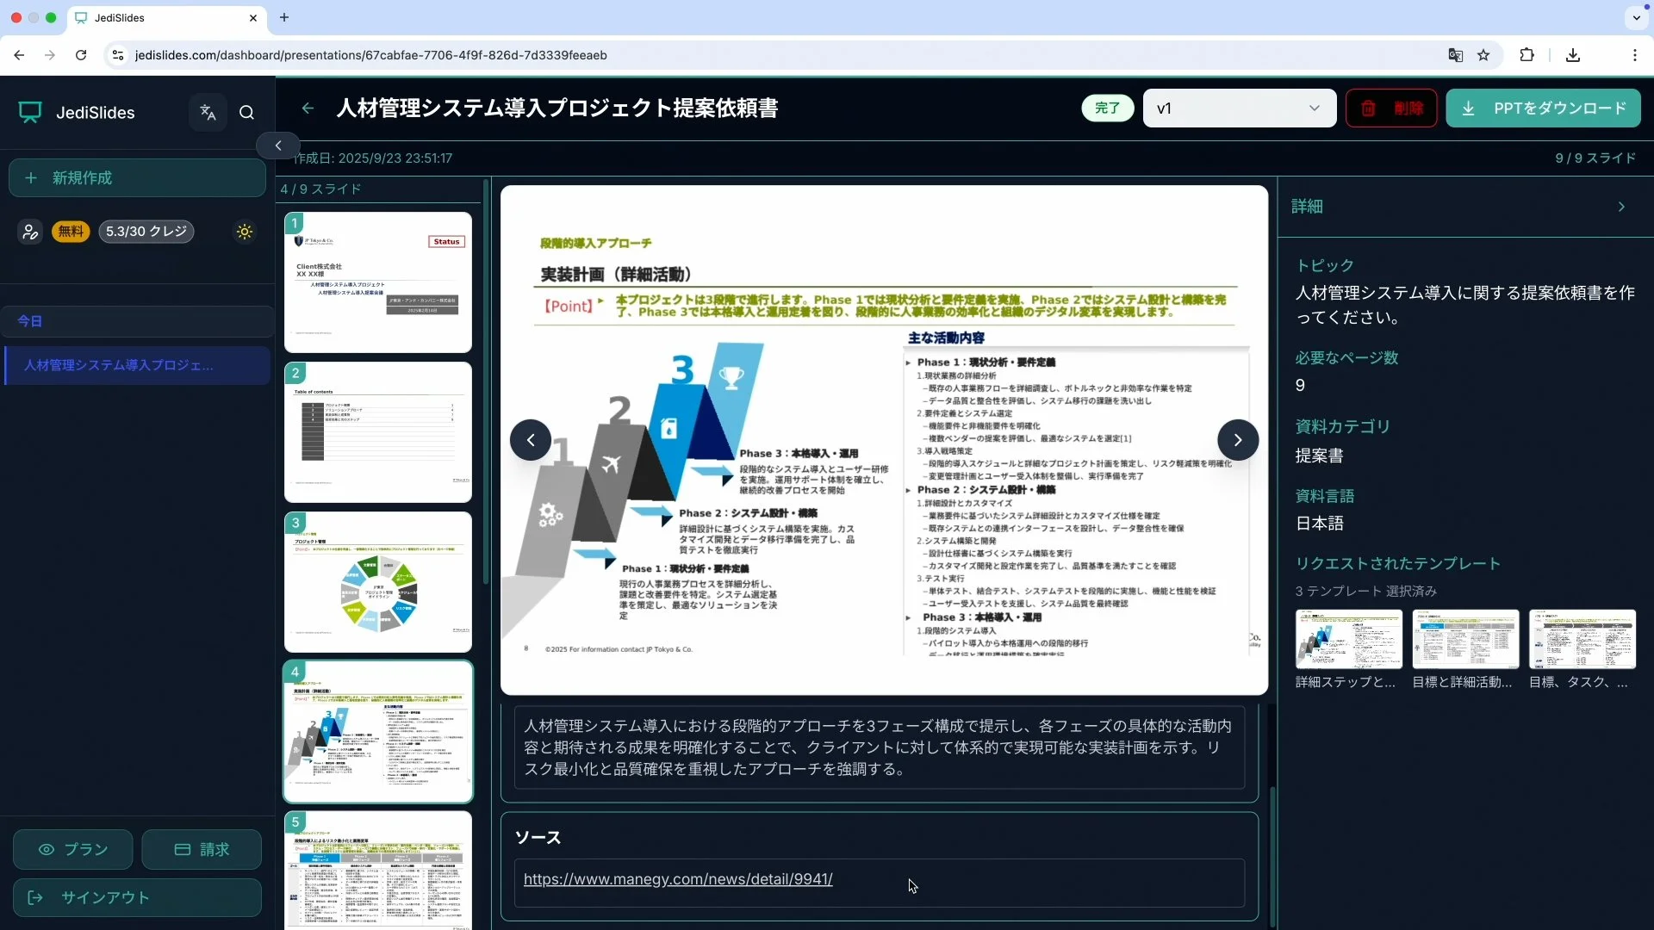Screen dimensions: 1654x930
Task: Click サインアウト sign out
Action: point(137,898)
